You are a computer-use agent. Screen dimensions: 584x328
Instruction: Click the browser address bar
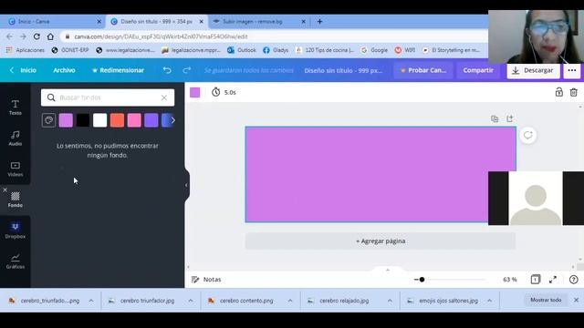(274, 36)
